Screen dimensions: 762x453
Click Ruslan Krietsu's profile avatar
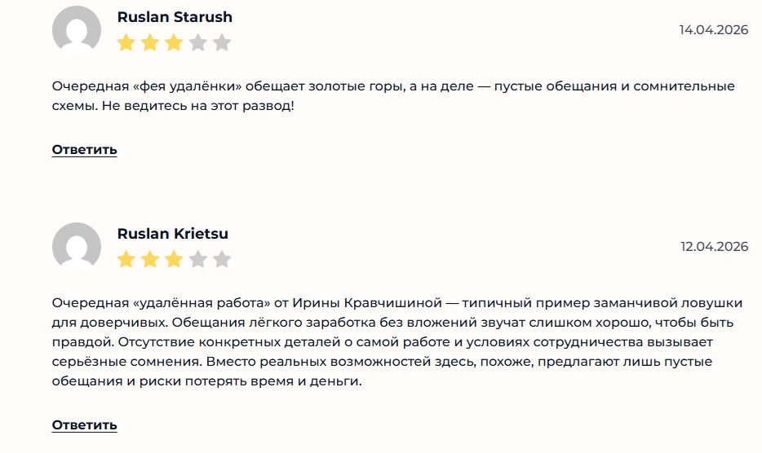77,247
